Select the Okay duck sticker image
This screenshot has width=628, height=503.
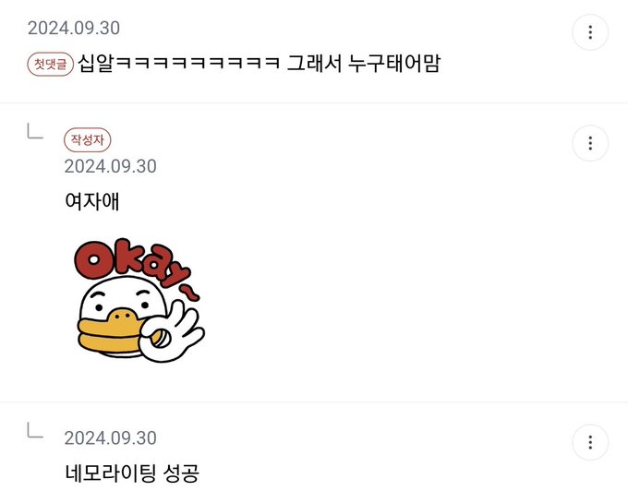139,300
